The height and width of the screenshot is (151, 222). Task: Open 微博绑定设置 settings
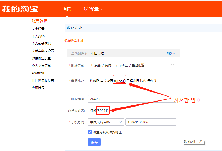41,58
